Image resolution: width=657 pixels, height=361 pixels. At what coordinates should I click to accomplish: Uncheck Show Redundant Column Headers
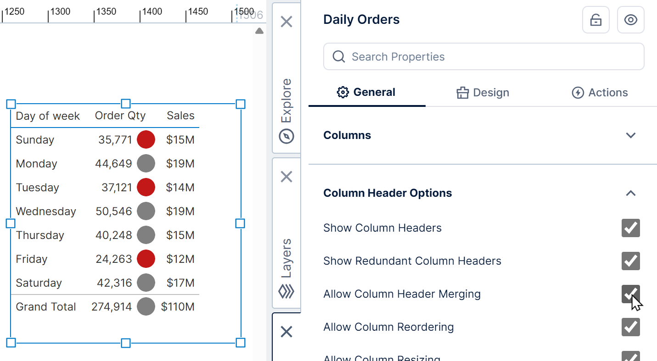[630, 261]
